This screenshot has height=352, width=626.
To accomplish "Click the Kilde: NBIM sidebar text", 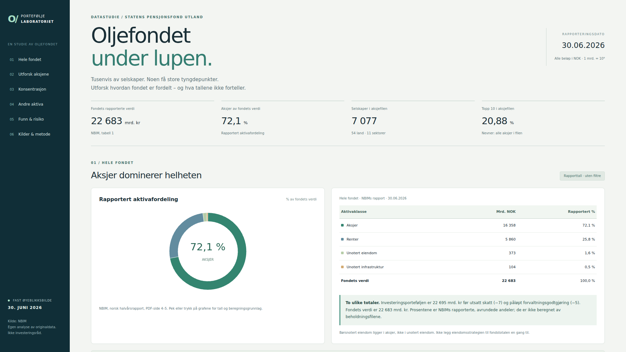I will click(x=17, y=321).
